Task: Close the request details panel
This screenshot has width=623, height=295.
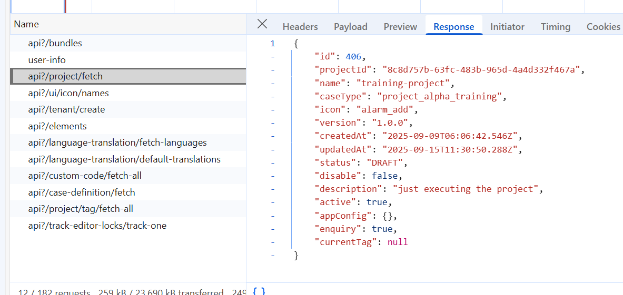Action: 262,24
